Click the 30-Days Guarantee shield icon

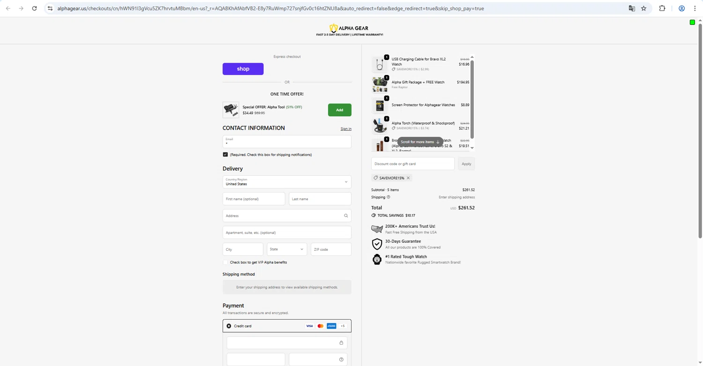click(x=377, y=244)
